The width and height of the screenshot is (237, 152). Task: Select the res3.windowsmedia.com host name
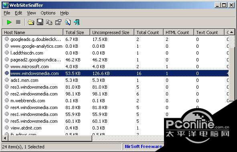(x=34, y=87)
